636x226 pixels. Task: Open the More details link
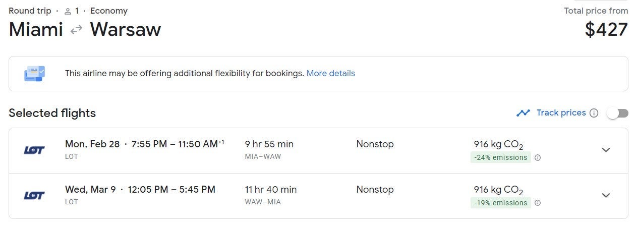coord(330,74)
